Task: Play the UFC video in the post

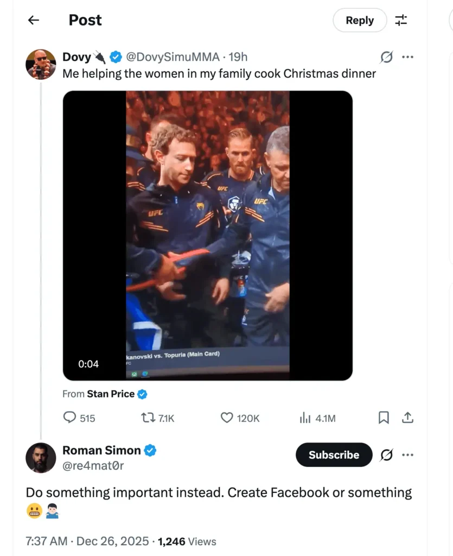Action: click(x=207, y=236)
